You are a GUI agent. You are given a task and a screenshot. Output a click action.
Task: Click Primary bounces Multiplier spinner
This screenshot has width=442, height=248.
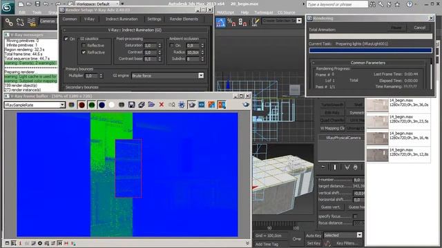101,76
